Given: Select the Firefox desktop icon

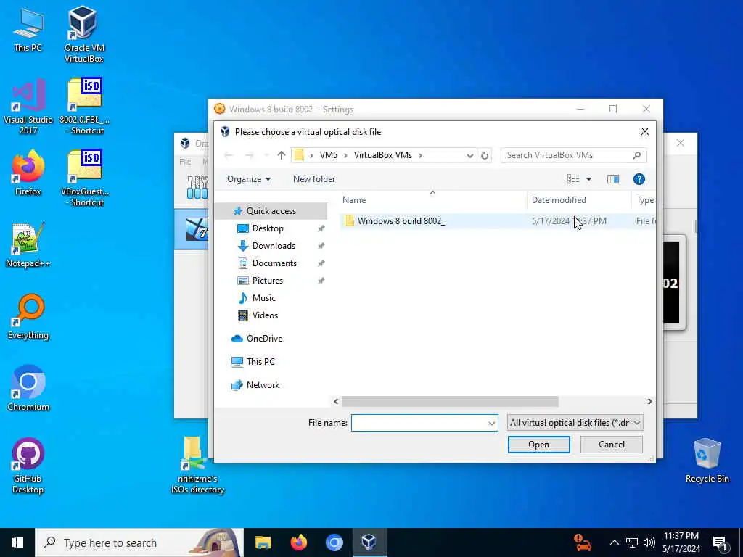Looking at the screenshot, I should (28, 173).
